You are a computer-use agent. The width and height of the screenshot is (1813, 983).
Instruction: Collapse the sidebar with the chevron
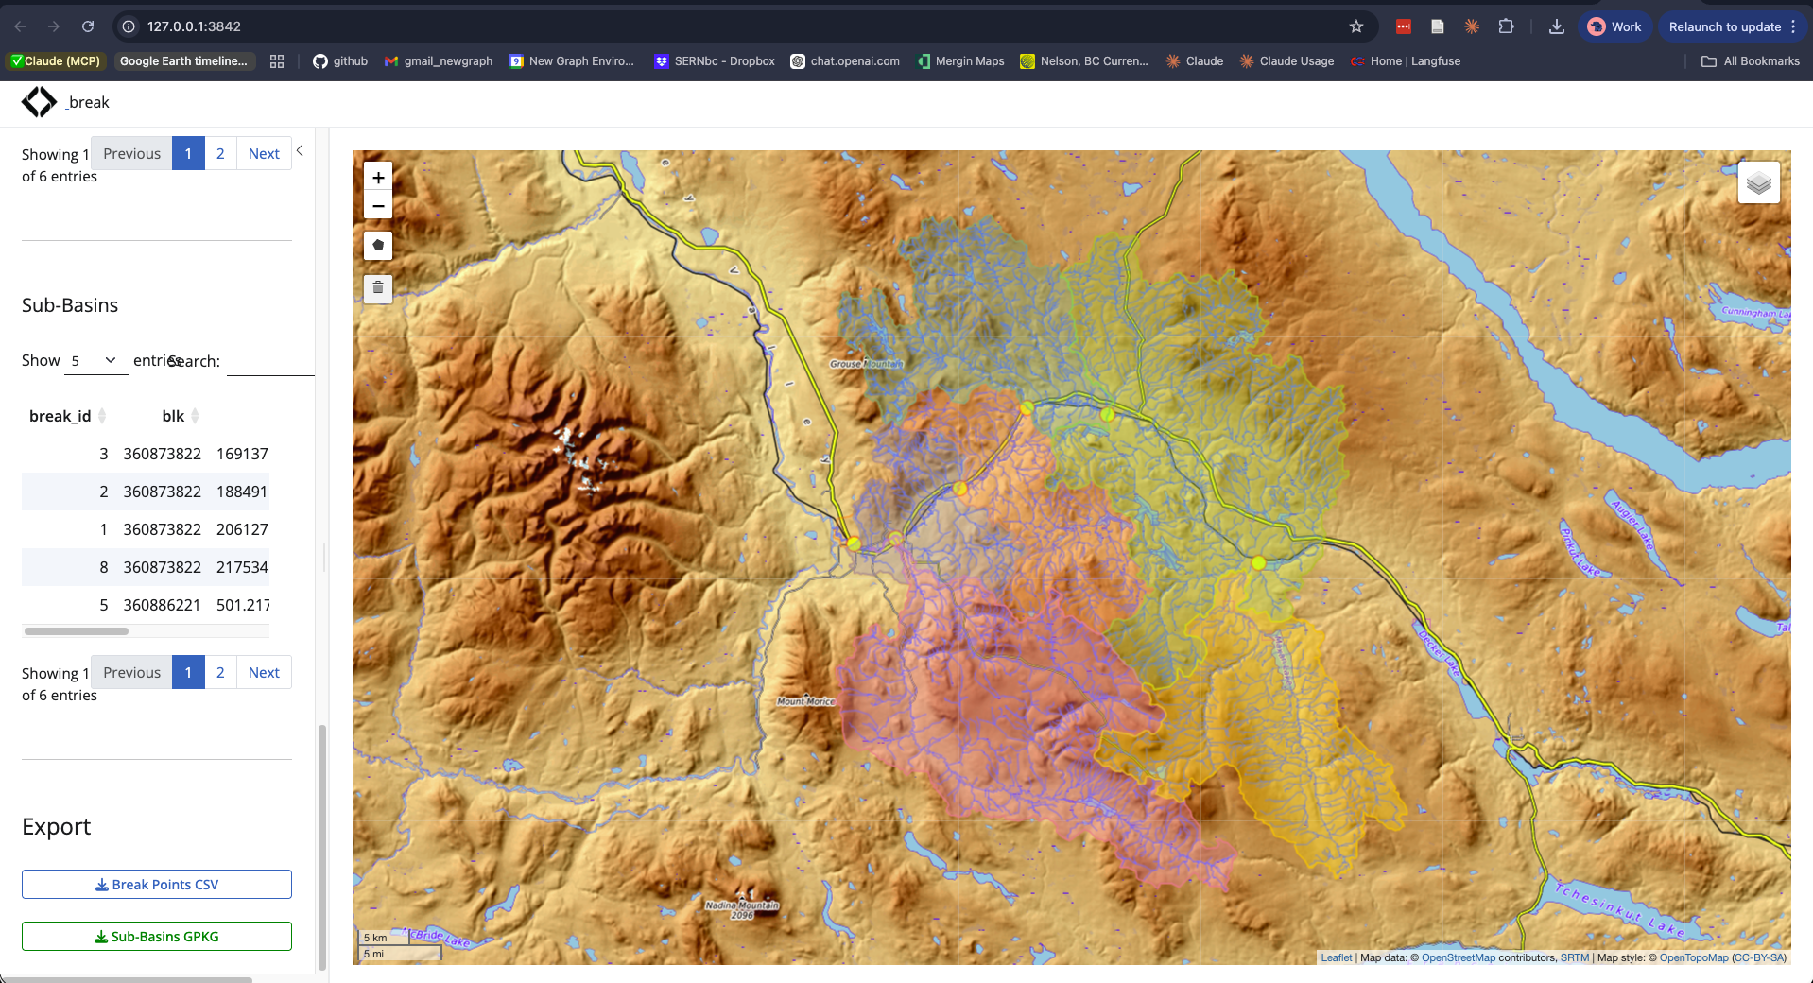(299, 150)
